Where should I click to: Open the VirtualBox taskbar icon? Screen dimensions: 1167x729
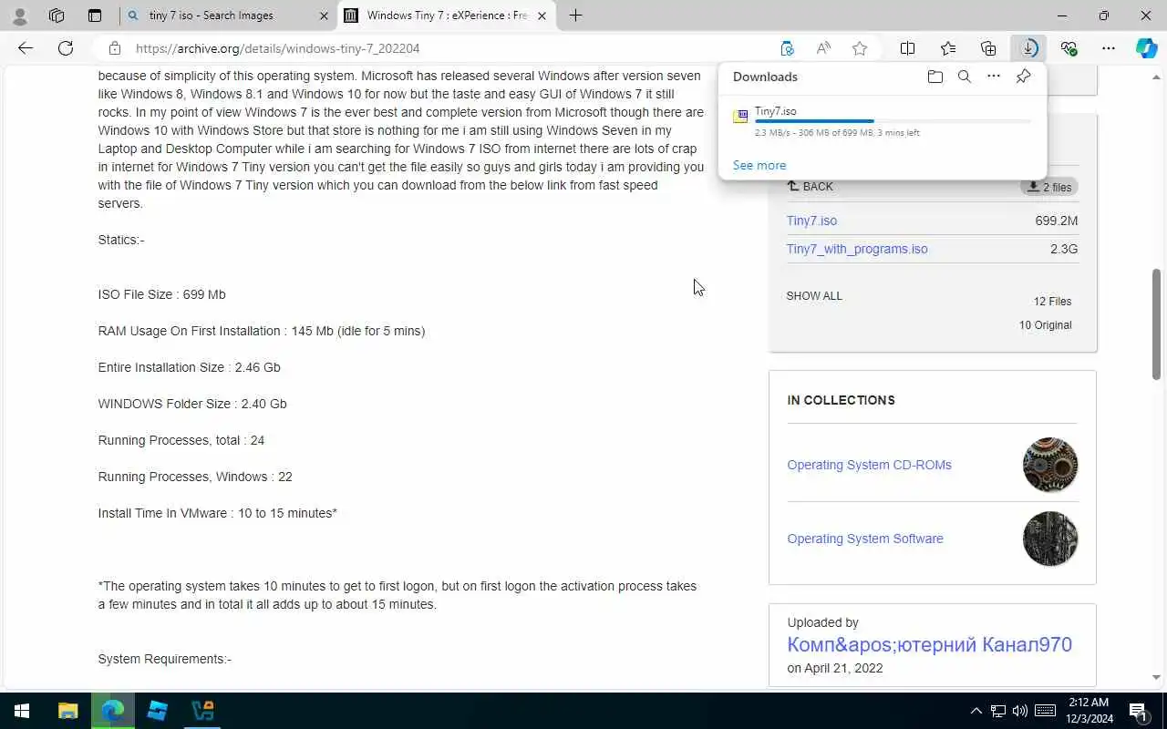pos(202,711)
